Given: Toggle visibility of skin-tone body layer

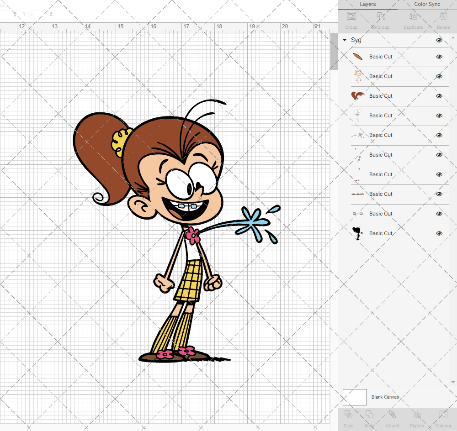Looking at the screenshot, I should (439, 76).
